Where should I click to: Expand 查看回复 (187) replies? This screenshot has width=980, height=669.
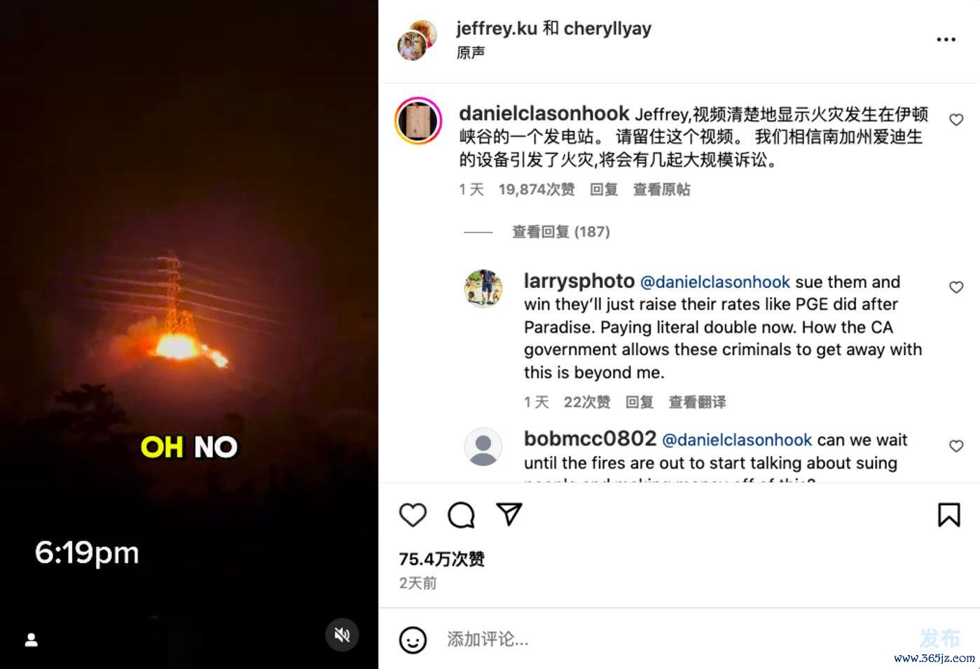click(561, 232)
